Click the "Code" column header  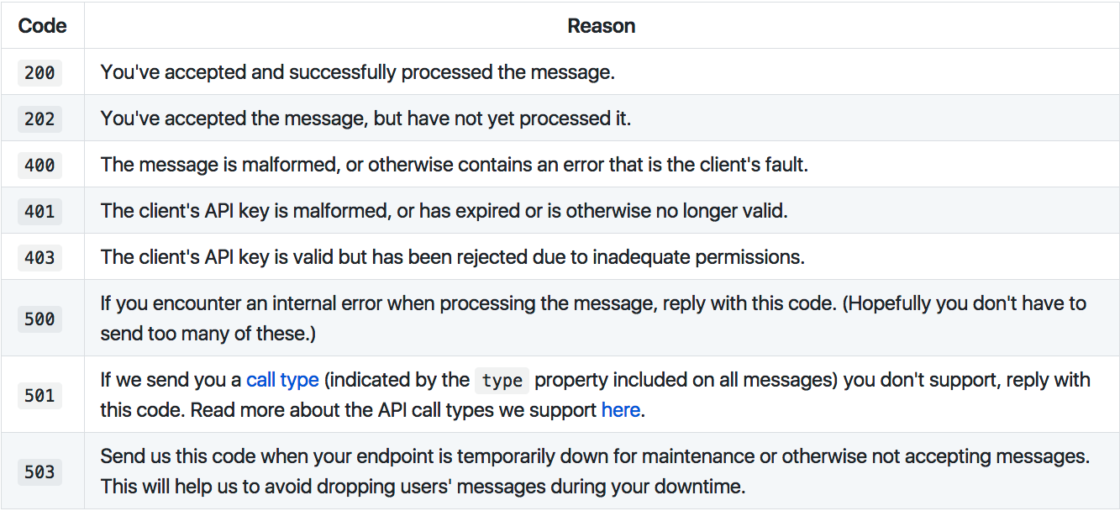point(42,26)
